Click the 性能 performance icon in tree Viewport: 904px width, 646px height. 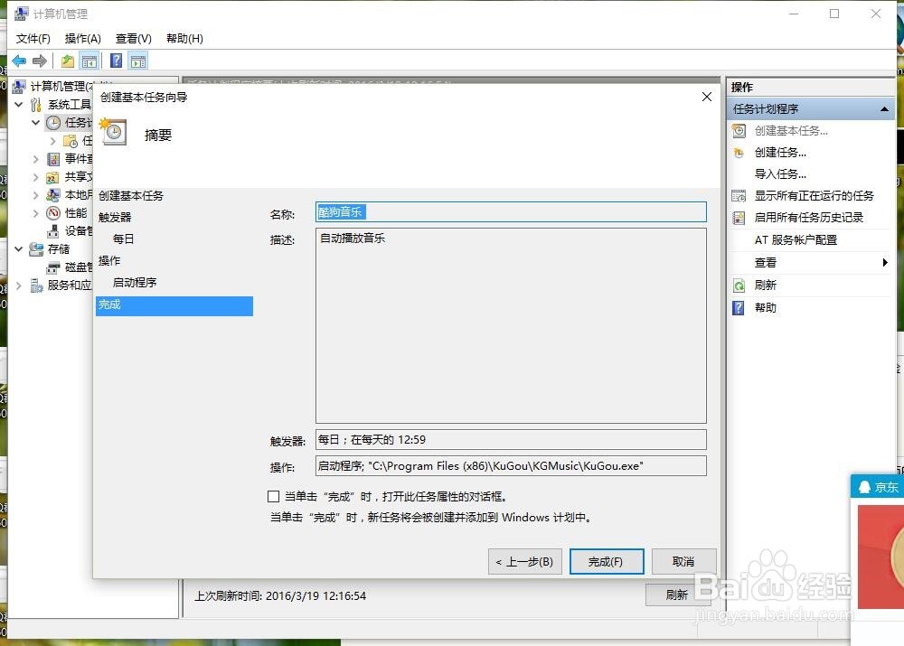point(53,213)
